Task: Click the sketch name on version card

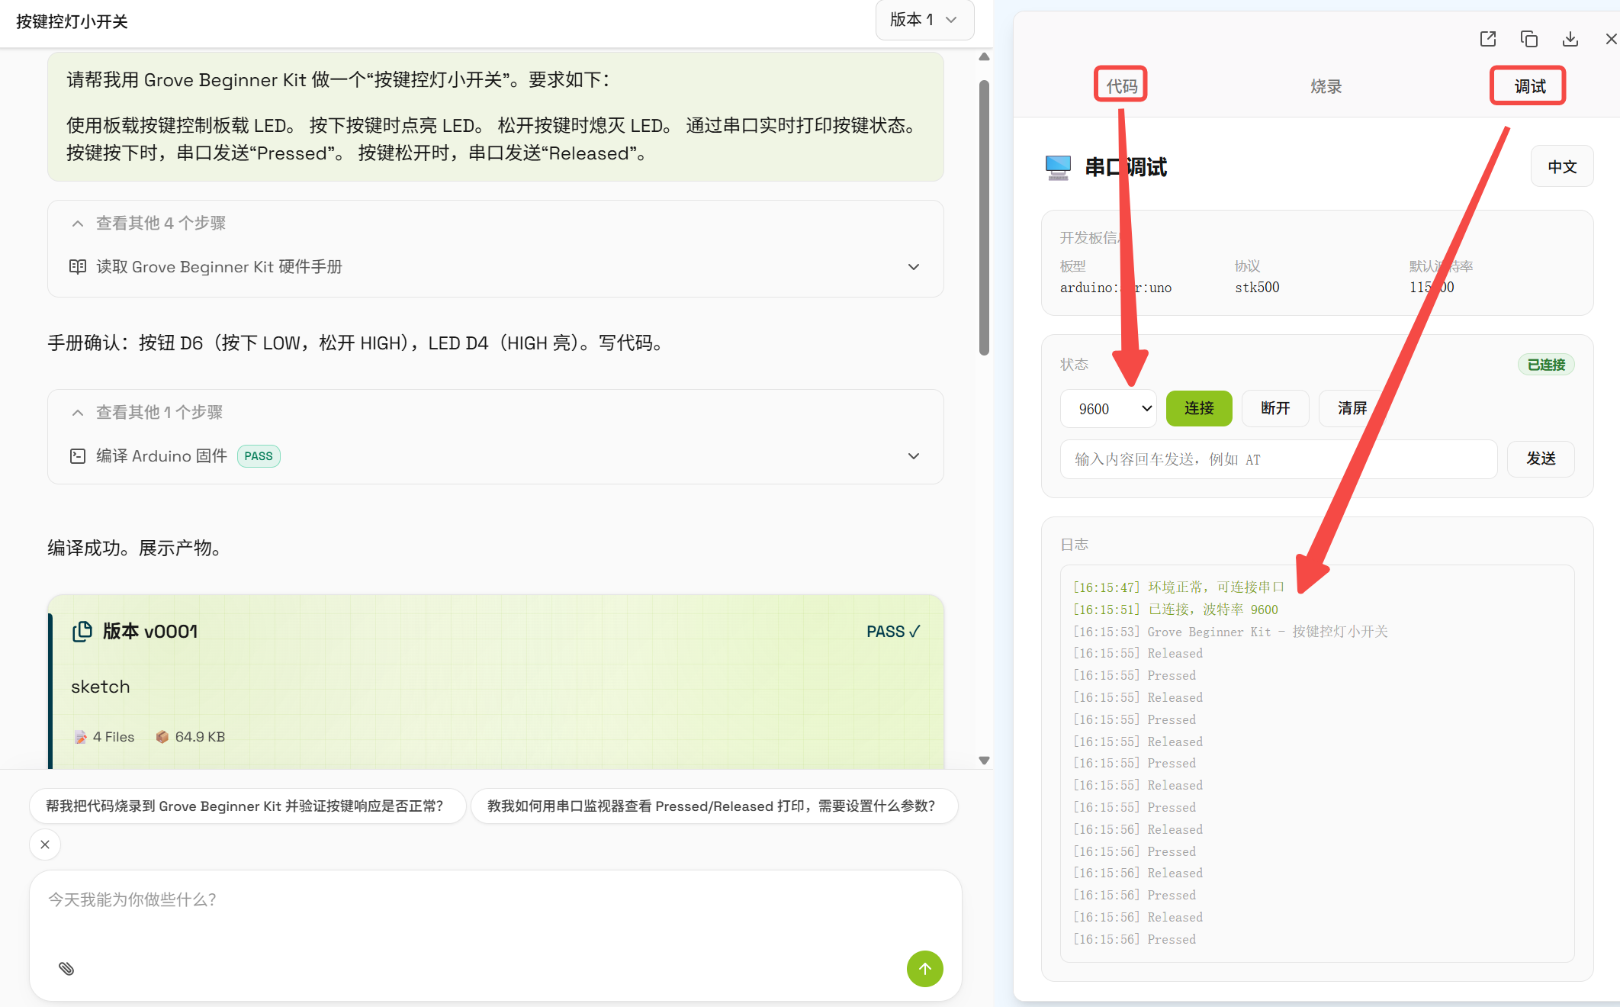Action: click(101, 687)
